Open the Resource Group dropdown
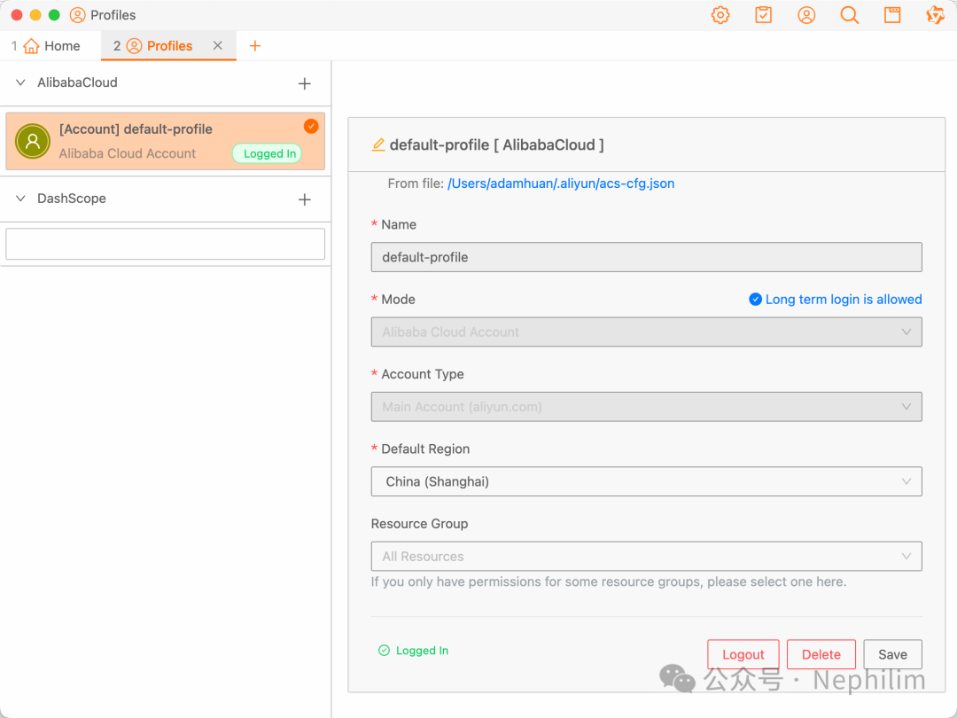The height and width of the screenshot is (718, 957). (646, 557)
